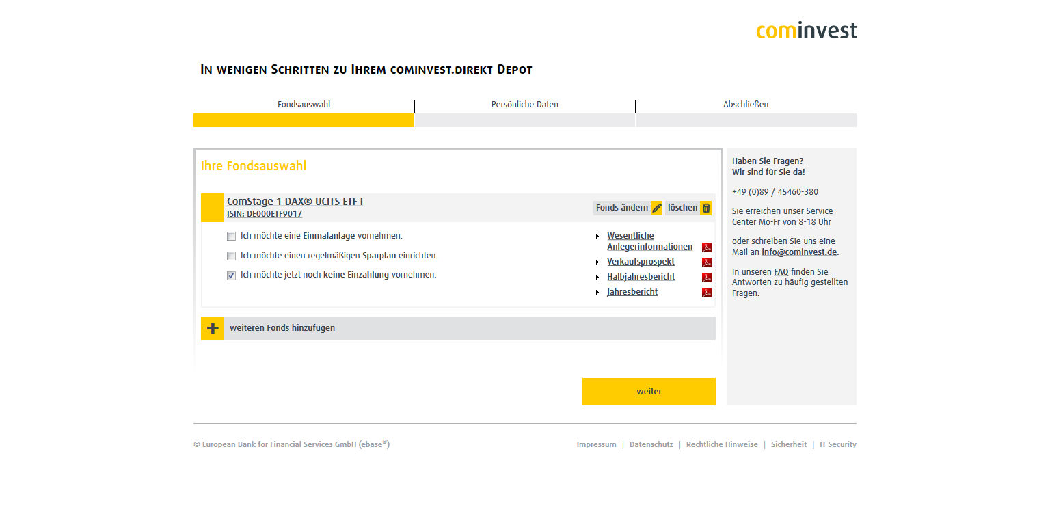The image size is (1050, 525).
Task: Click the 'regelmäßigen Sparplan einrichten' label
Action: (339, 256)
